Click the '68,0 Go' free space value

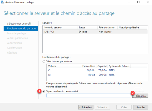(91, 70)
